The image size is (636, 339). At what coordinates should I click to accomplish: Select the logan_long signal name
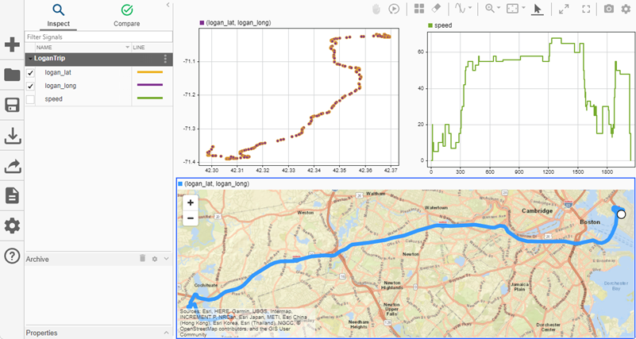coord(60,86)
